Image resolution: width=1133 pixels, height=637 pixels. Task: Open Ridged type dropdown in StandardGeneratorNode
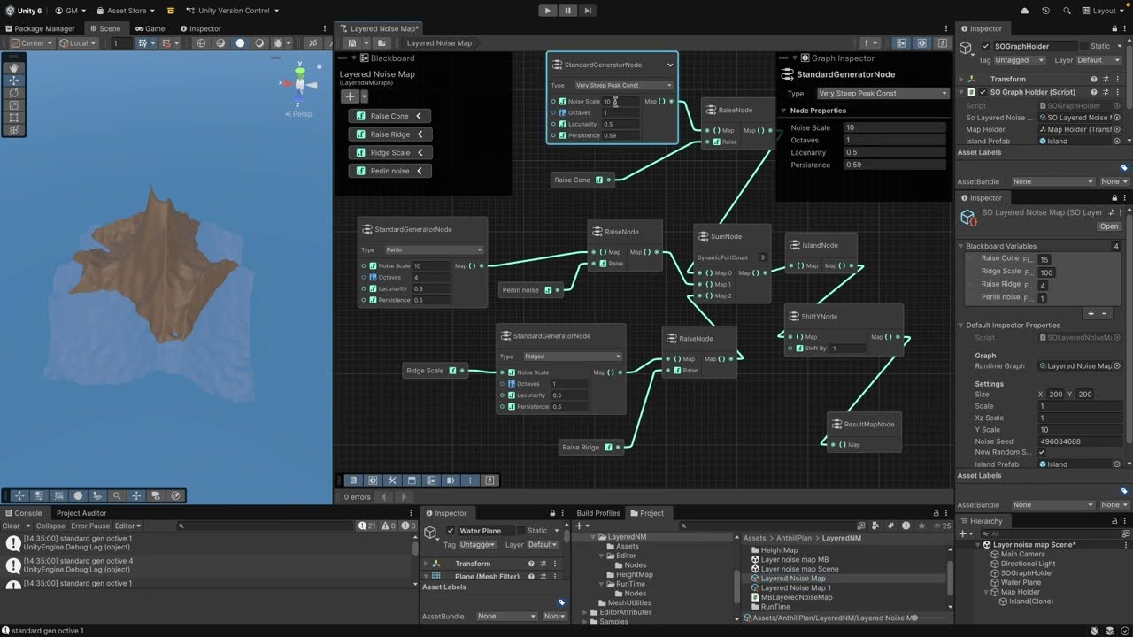[573, 357]
